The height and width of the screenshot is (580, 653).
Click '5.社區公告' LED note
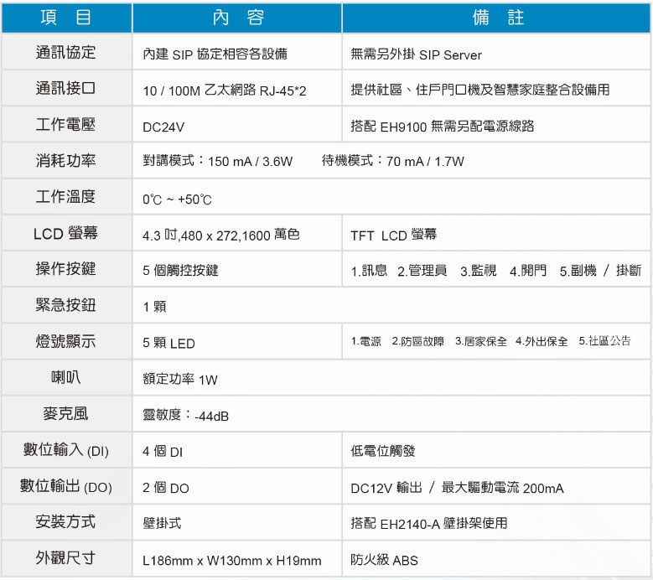pos(604,341)
